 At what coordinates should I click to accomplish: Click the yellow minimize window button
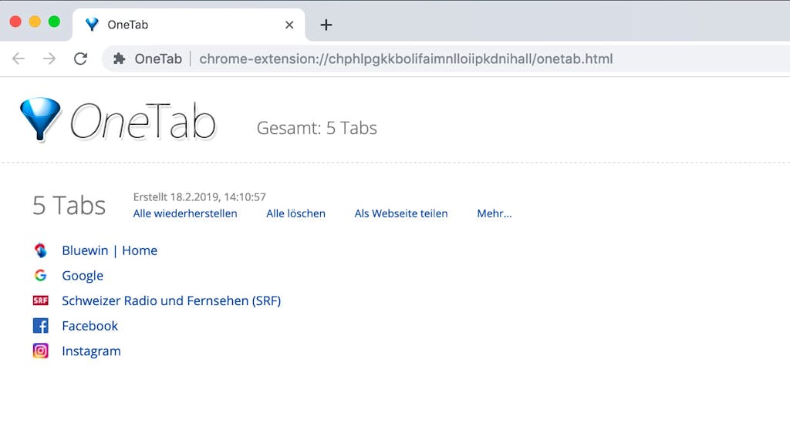pyautogui.click(x=35, y=22)
